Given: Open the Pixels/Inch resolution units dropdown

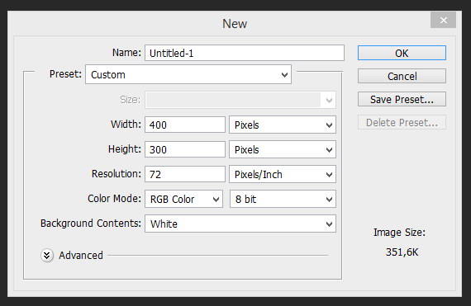Looking at the screenshot, I should pos(283,174).
